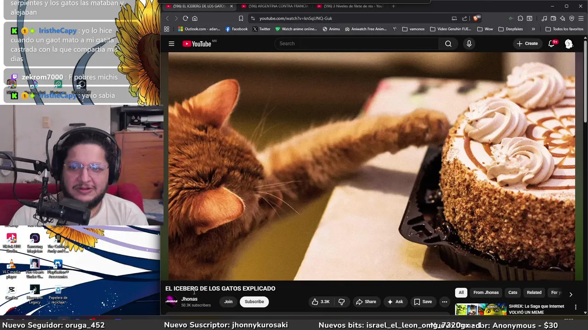Switch to the ARGENTINA CONTRA FRANCIA tab
The image size is (588, 330).
point(275,6)
